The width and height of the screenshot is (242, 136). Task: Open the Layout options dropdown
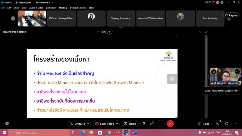click(231, 15)
